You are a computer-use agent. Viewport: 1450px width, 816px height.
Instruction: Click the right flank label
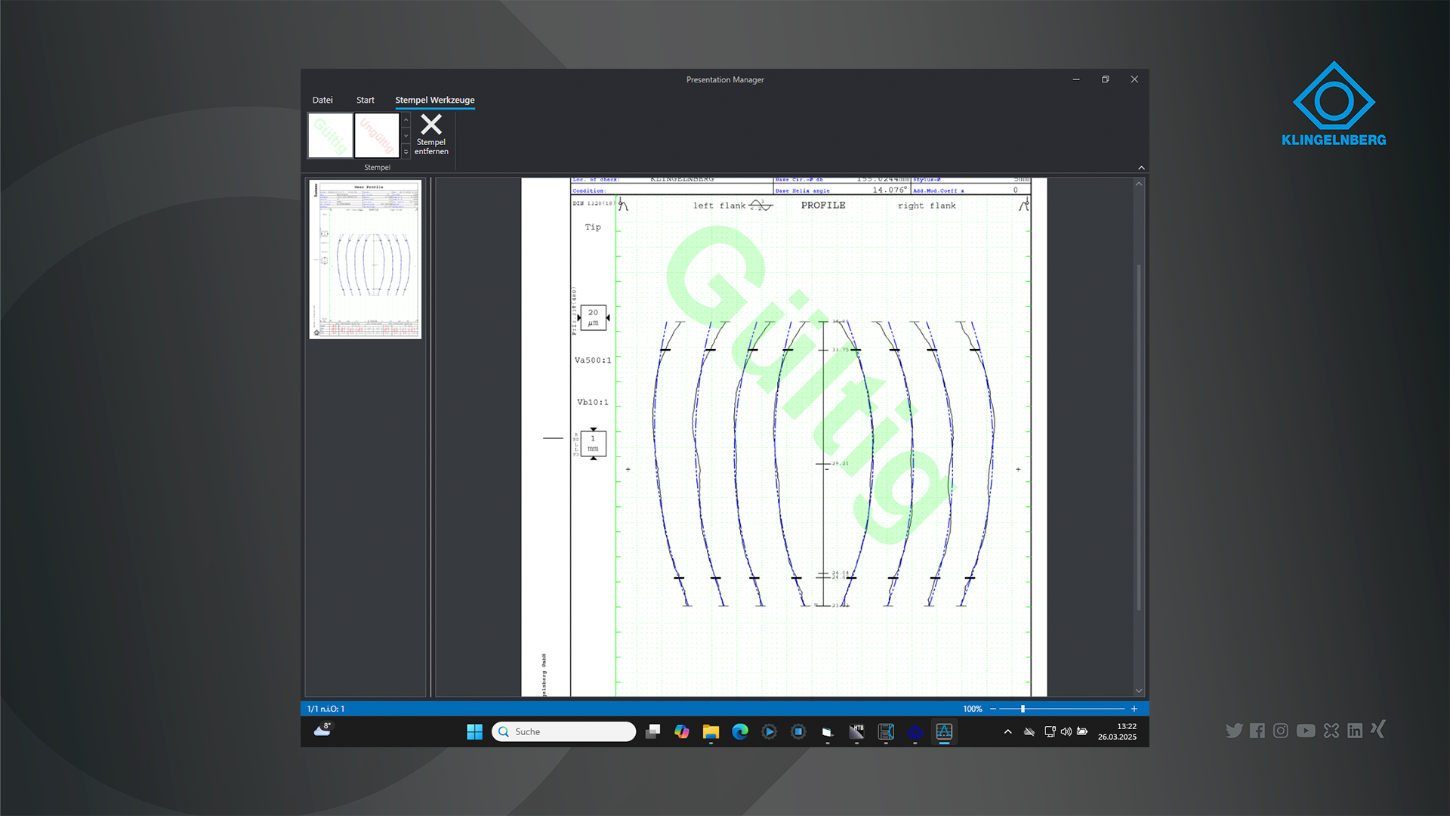click(x=927, y=206)
